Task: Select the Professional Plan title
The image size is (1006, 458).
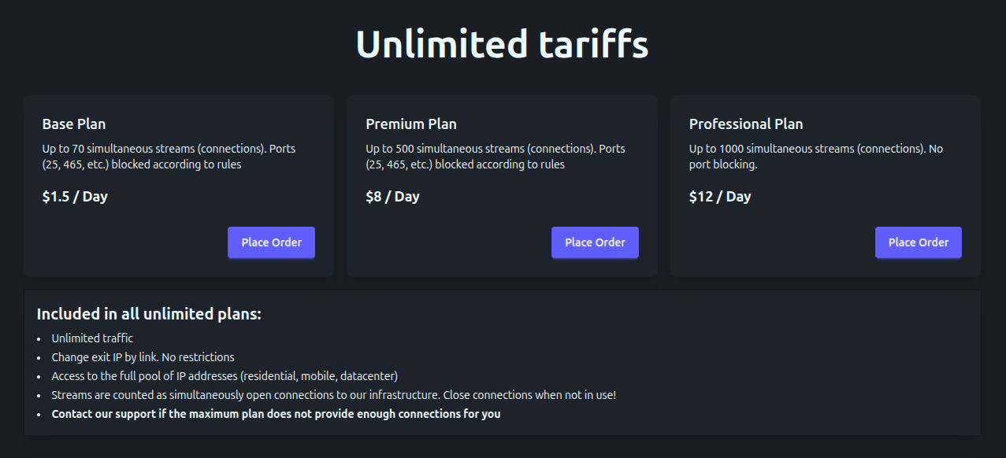Action: (x=746, y=124)
